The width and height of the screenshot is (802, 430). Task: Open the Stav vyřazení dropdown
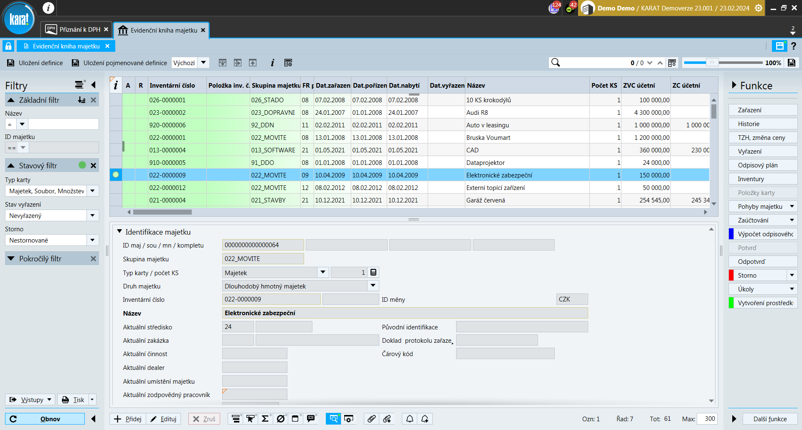pyautogui.click(x=92, y=215)
